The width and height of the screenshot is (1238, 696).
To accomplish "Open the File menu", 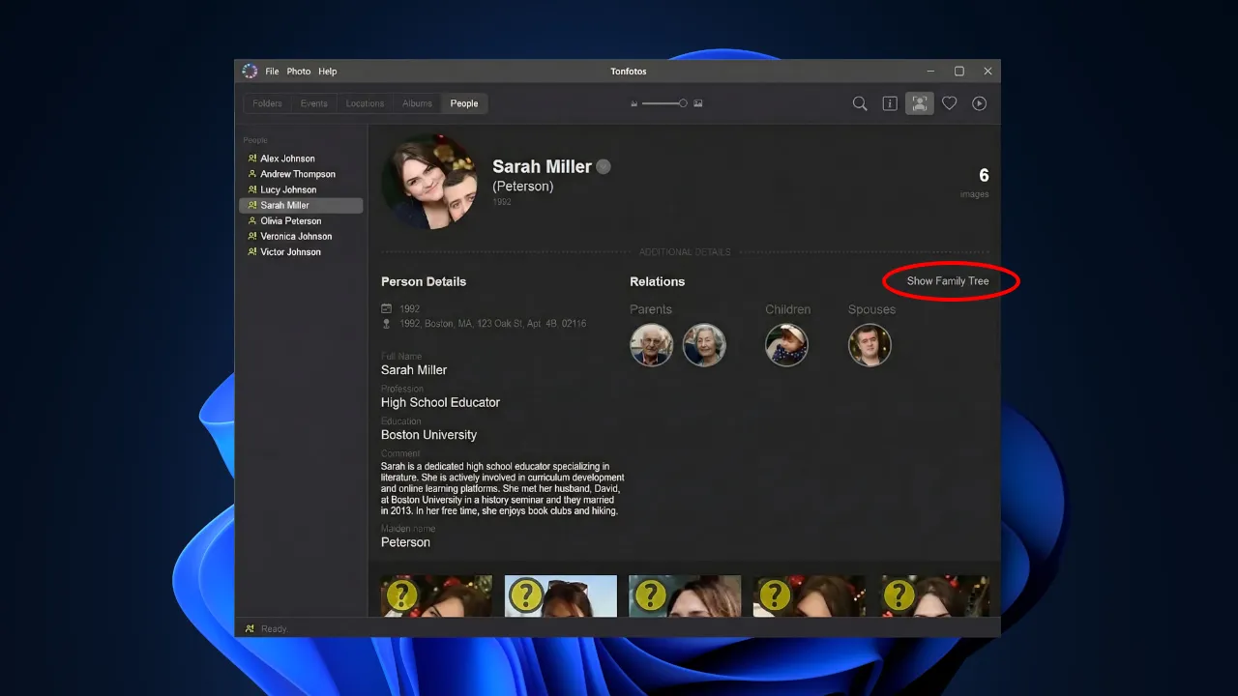I will tap(272, 72).
